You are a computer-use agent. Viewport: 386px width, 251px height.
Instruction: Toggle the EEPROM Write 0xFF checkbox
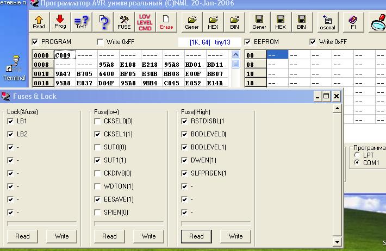[313, 42]
